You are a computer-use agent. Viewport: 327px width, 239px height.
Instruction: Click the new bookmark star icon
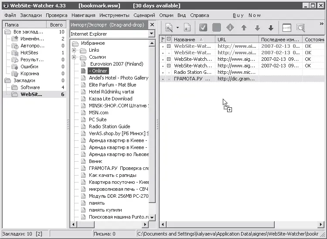point(169,28)
